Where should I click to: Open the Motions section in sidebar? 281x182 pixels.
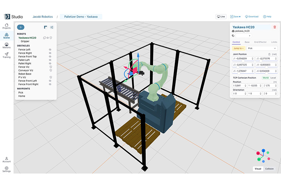coord(7,45)
